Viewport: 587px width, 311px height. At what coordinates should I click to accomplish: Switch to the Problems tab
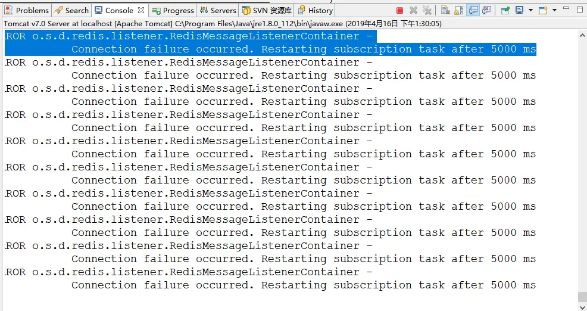click(27, 11)
